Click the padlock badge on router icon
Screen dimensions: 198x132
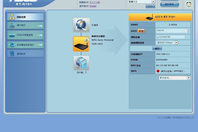point(87,40)
